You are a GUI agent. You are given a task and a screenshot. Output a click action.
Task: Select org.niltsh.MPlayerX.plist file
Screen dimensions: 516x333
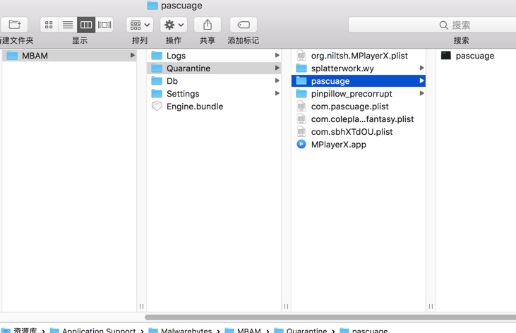pos(359,55)
